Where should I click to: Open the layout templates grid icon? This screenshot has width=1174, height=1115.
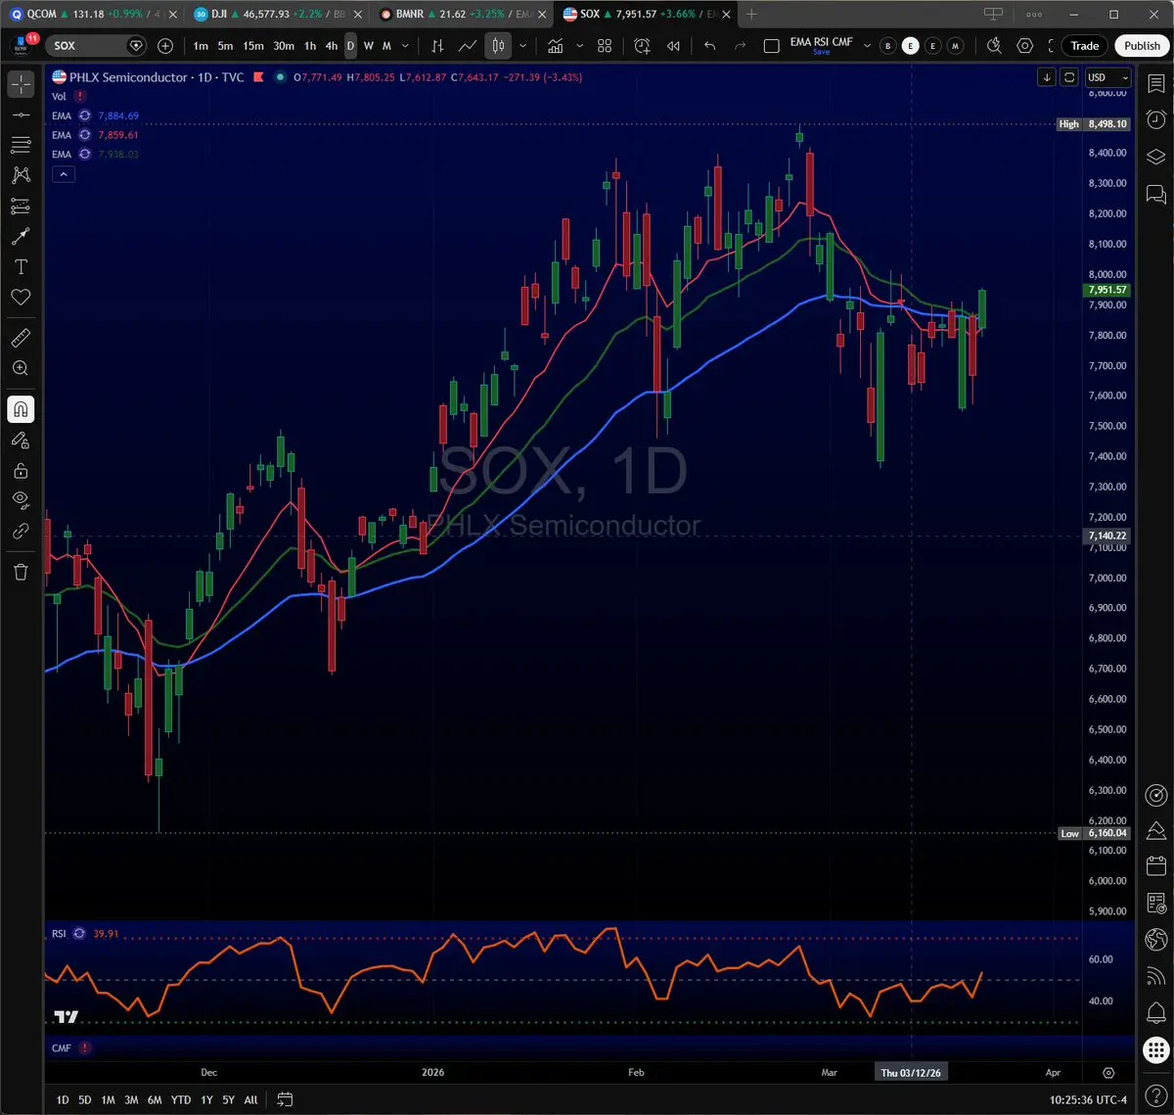605,46
